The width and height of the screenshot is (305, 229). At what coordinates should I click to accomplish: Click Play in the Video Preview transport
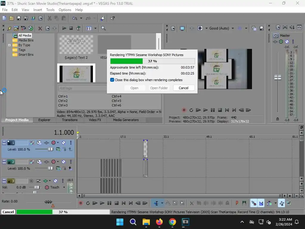click(x=206, y=110)
